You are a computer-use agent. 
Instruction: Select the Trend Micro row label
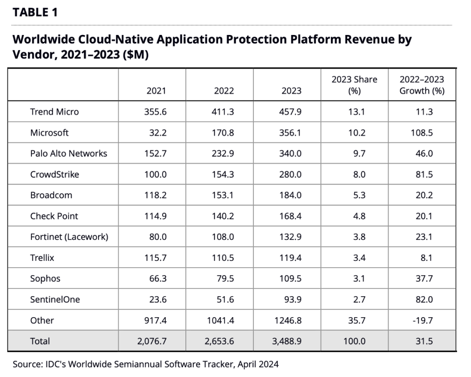click(55, 112)
